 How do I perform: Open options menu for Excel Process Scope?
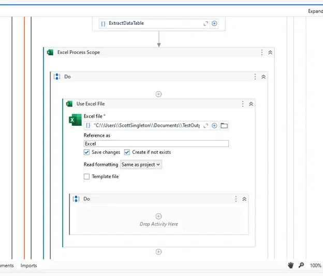click(262, 52)
